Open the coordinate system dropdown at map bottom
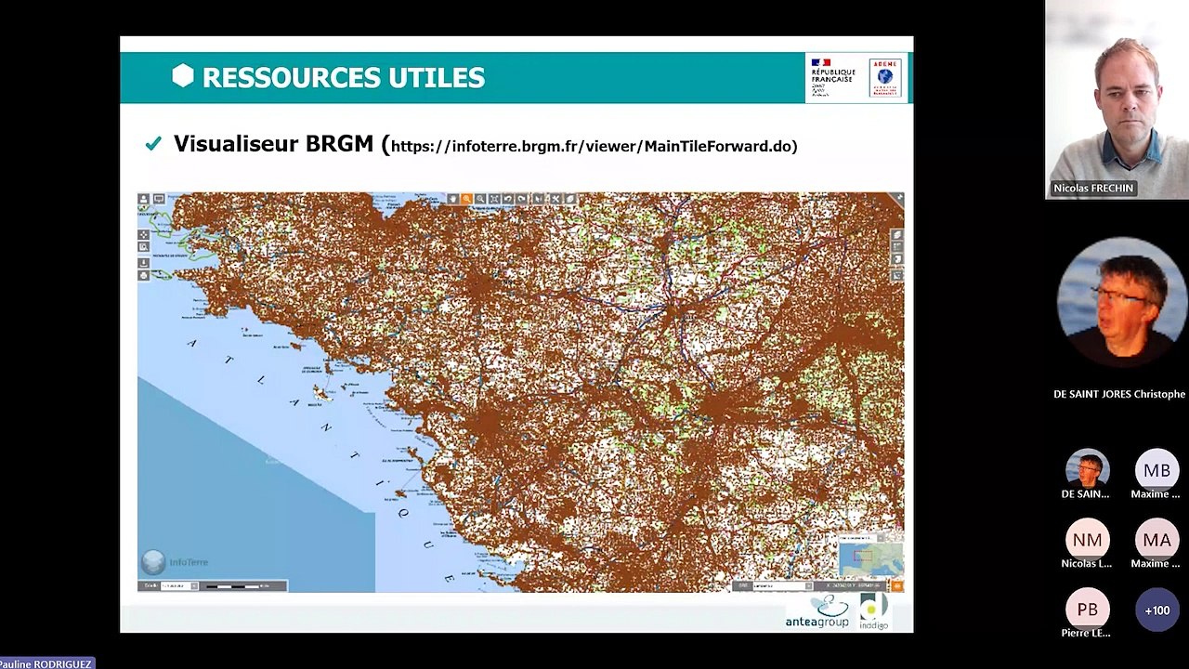The height and width of the screenshot is (669, 1189). (783, 585)
